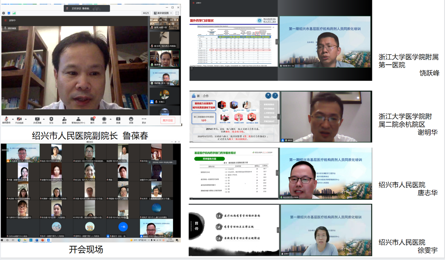Click the 唐志华 name label
445x260 pixels.
pyautogui.click(x=427, y=193)
